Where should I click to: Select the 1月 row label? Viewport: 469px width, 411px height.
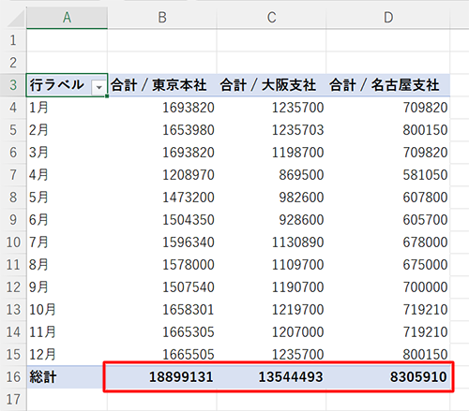tap(67, 108)
